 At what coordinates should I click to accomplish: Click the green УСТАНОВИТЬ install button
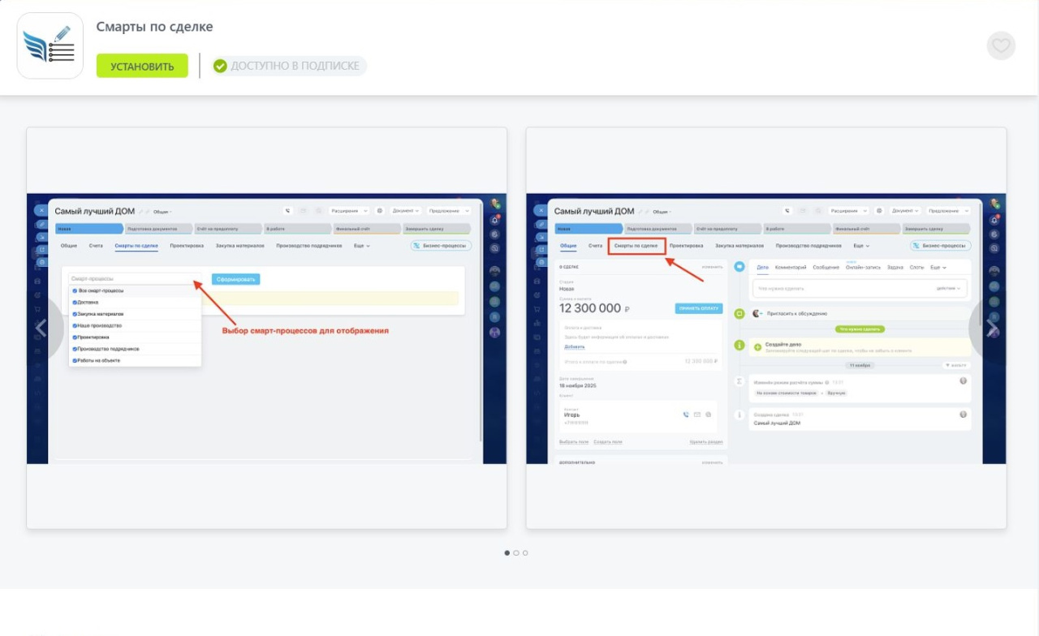click(x=142, y=66)
